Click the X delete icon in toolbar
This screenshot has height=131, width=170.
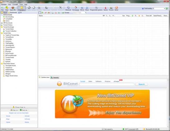coord(61,8)
